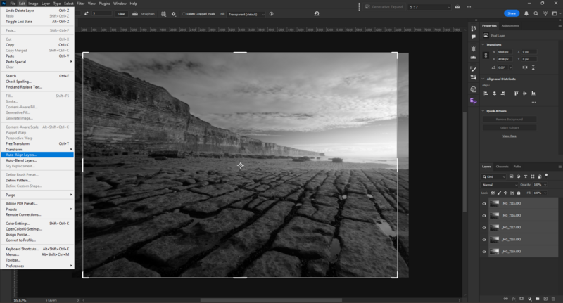Collapse the Align and Distribute section
The image size is (563, 303).
tap(483, 79)
